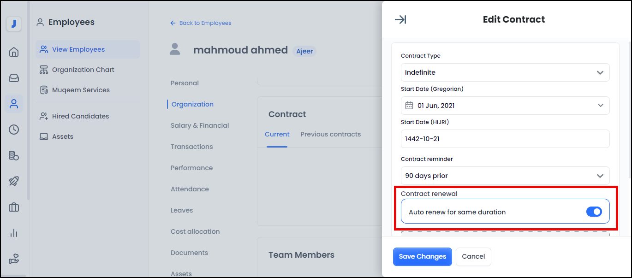The height and width of the screenshot is (278, 632).
Task: Open the Start Date (Gregorian) picker
Action: coord(505,106)
